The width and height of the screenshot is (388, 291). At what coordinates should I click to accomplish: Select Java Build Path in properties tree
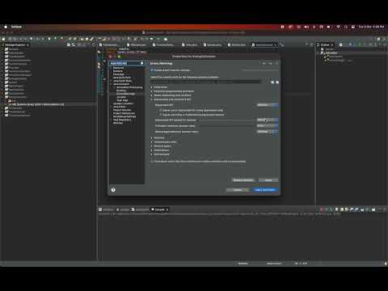pos(122,78)
